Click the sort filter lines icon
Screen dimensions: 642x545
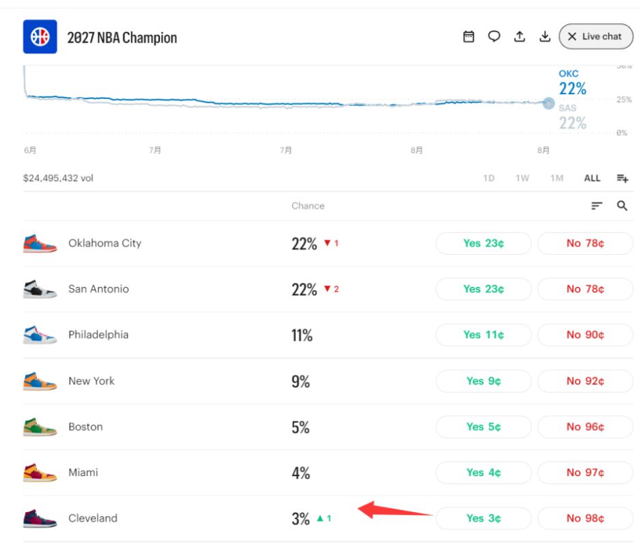click(x=596, y=206)
